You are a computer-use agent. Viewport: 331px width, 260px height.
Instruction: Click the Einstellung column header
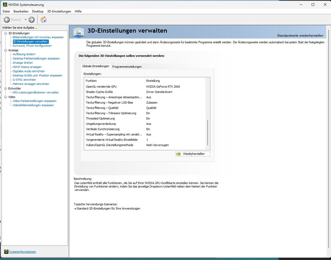coord(175,81)
